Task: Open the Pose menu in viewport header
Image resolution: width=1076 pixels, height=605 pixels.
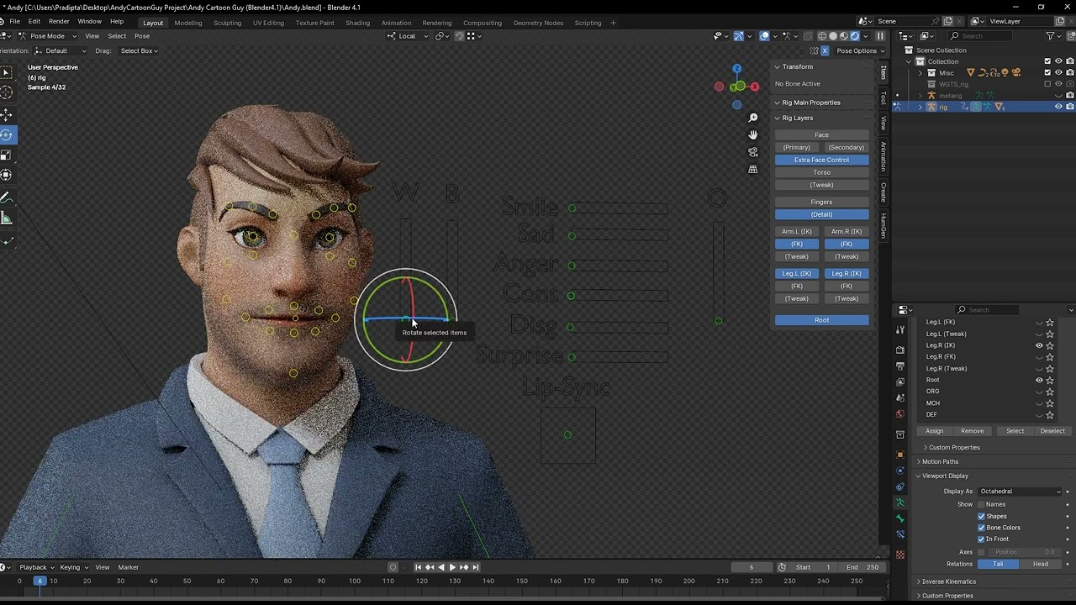Action: [x=142, y=36]
